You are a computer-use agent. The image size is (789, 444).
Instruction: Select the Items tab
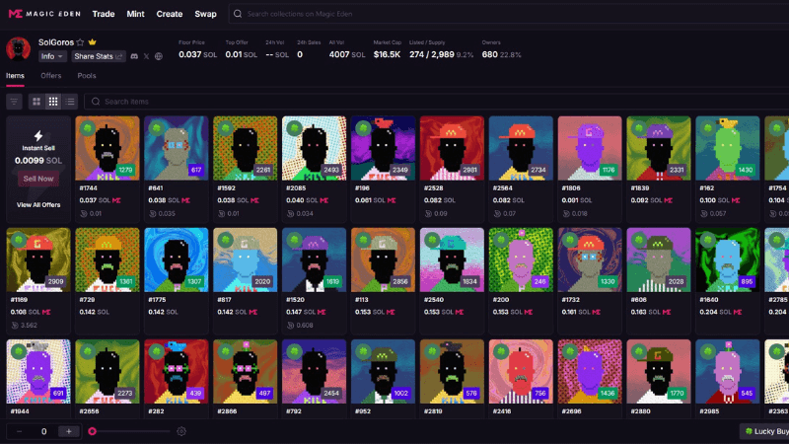tap(15, 76)
